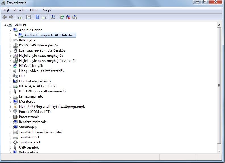Click the network adapter icon at Hálózati kártyák

coord(15,66)
